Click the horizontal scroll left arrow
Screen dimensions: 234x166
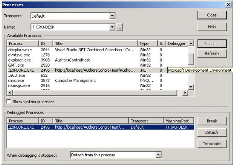coord(10,93)
